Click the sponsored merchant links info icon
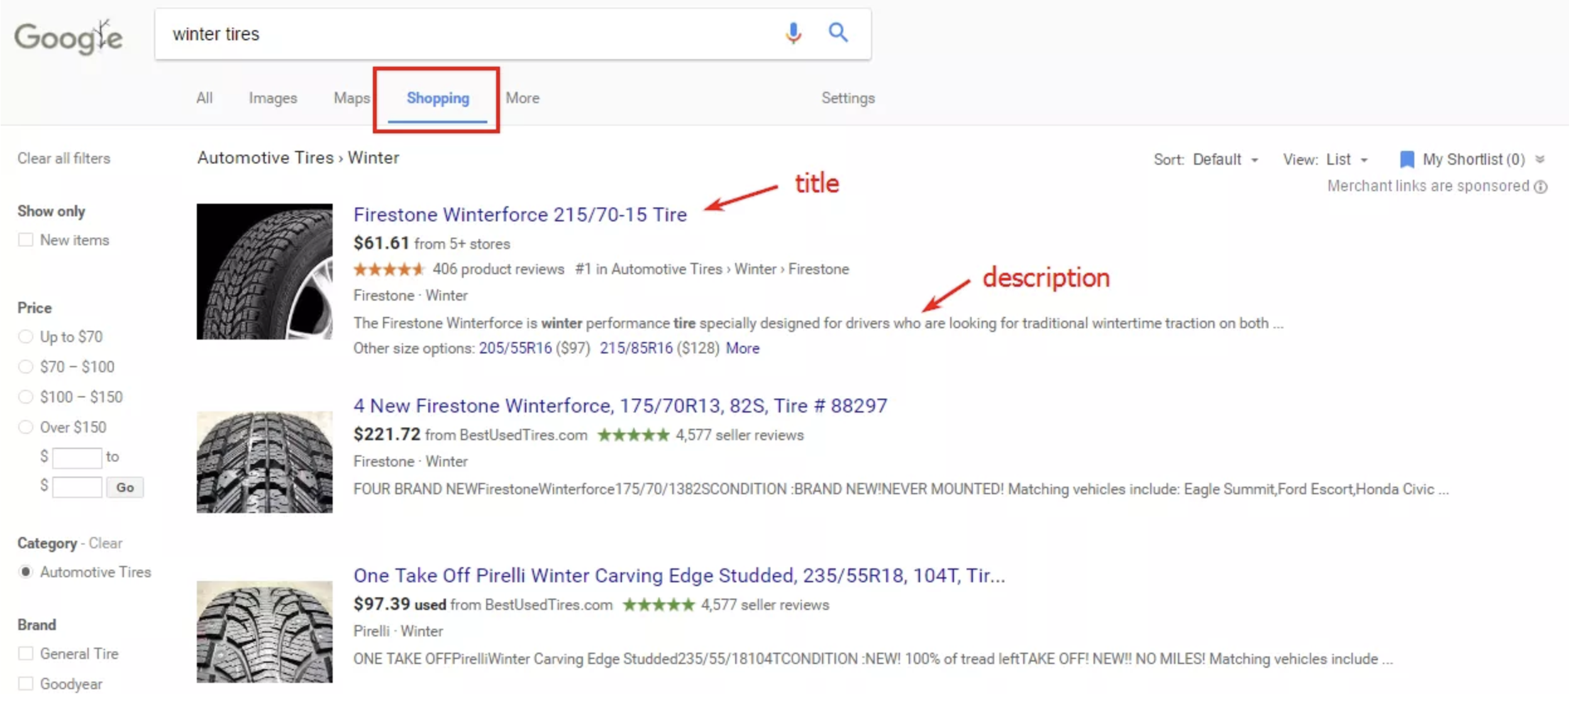This screenshot has width=1586, height=703. click(1540, 187)
